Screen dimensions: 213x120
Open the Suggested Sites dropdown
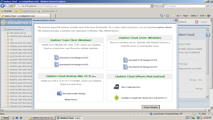(36, 11)
